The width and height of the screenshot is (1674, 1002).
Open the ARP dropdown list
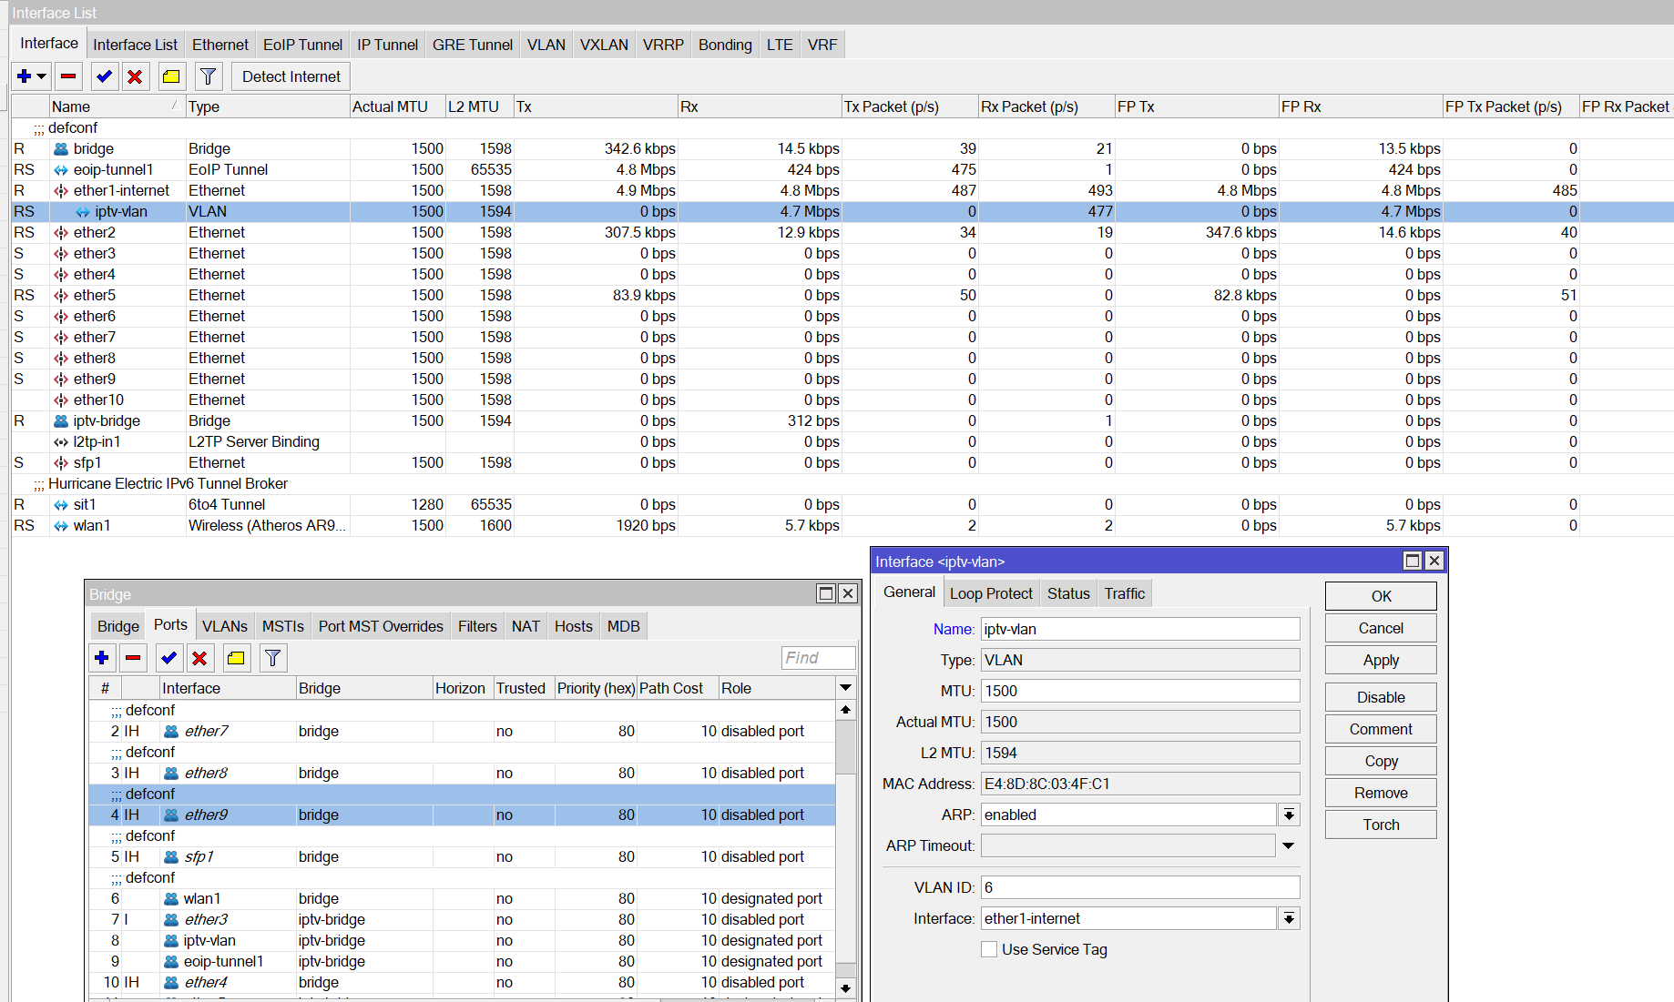point(1289,815)
